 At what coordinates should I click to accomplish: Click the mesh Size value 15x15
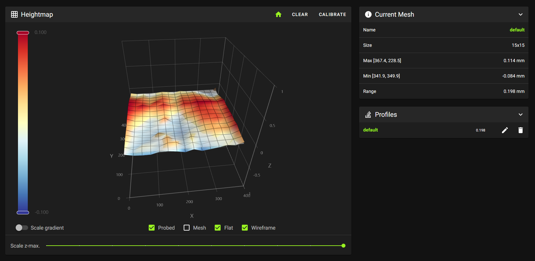[518, 45]
